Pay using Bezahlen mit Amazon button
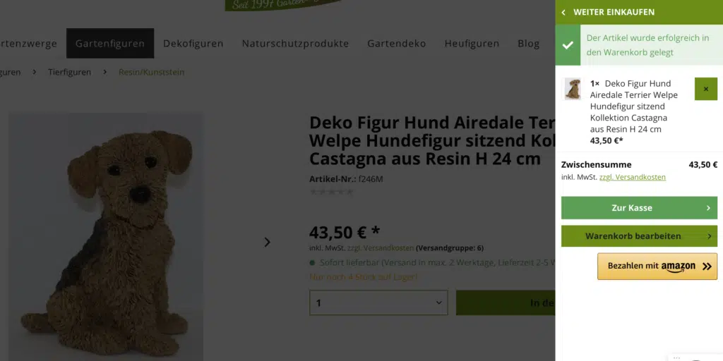Screen dimensions: 723x361 click(657, 266)
